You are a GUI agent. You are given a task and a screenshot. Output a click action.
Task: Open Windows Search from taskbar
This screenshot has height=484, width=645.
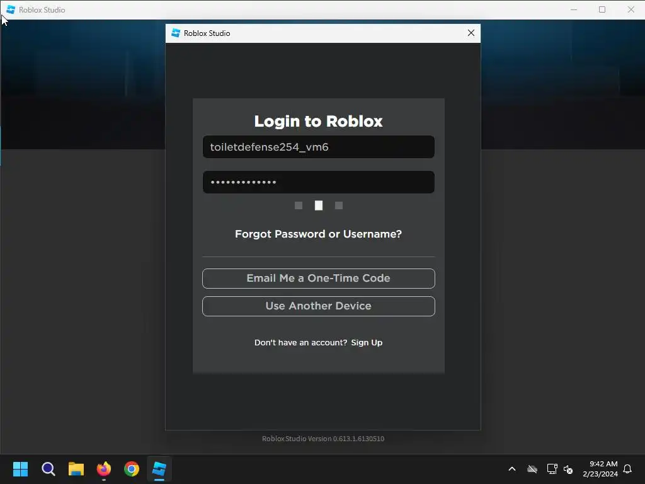click(x=48, y=469)
